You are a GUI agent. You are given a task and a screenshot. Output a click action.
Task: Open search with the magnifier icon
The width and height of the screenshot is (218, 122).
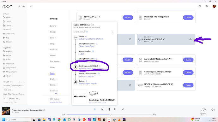[207, 6]
